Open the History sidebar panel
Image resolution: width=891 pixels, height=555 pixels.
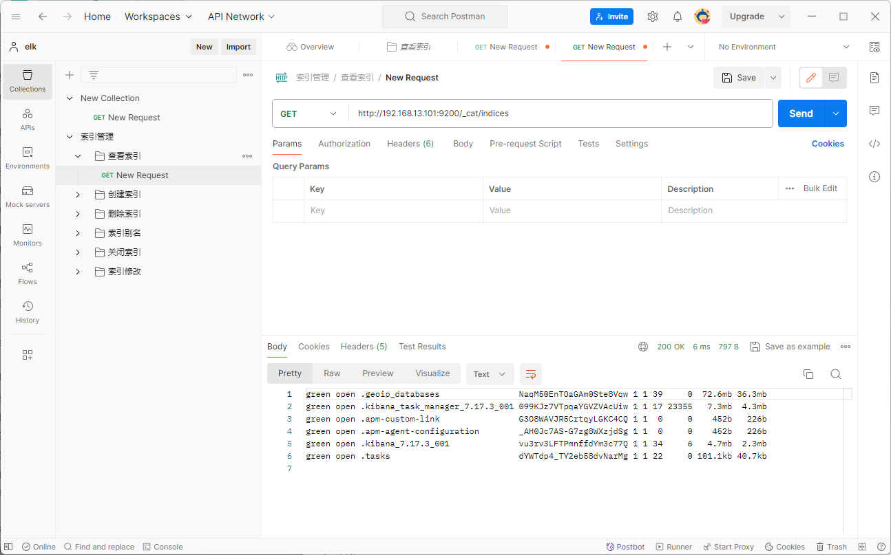pos(28,312)
